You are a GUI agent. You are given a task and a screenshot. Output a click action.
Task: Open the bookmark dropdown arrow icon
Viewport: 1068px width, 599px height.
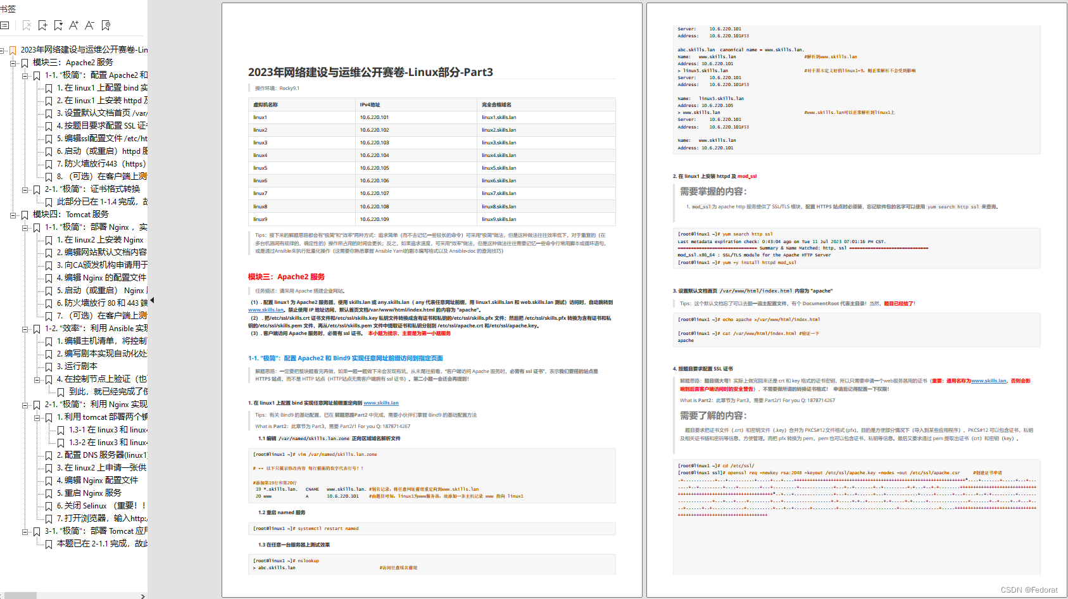coord(58,26)
